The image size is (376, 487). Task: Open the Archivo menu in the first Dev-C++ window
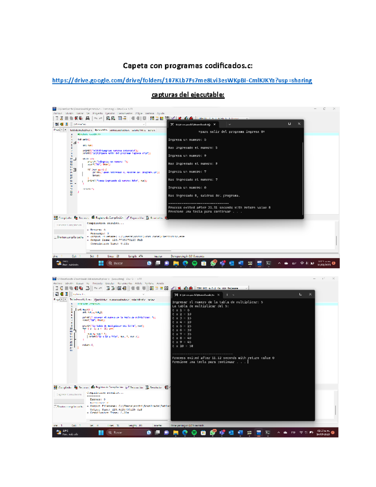58,114
